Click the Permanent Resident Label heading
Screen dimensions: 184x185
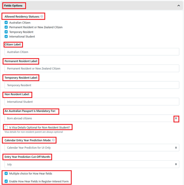21,61
